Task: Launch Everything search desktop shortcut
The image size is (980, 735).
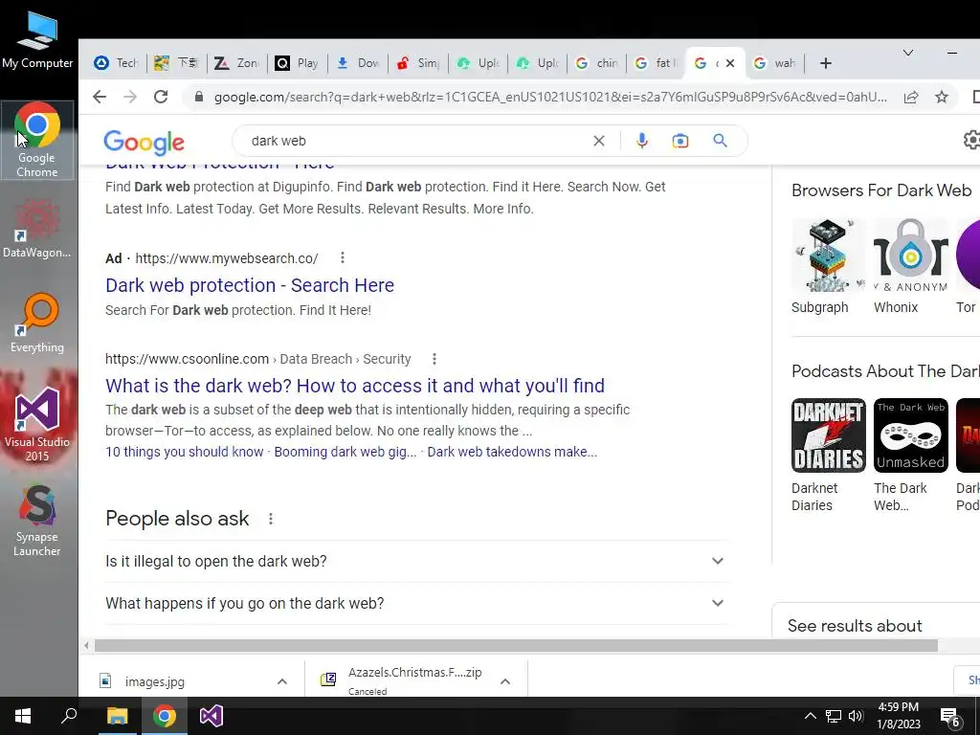Action: pyautogui.click(x=37, y=323)
